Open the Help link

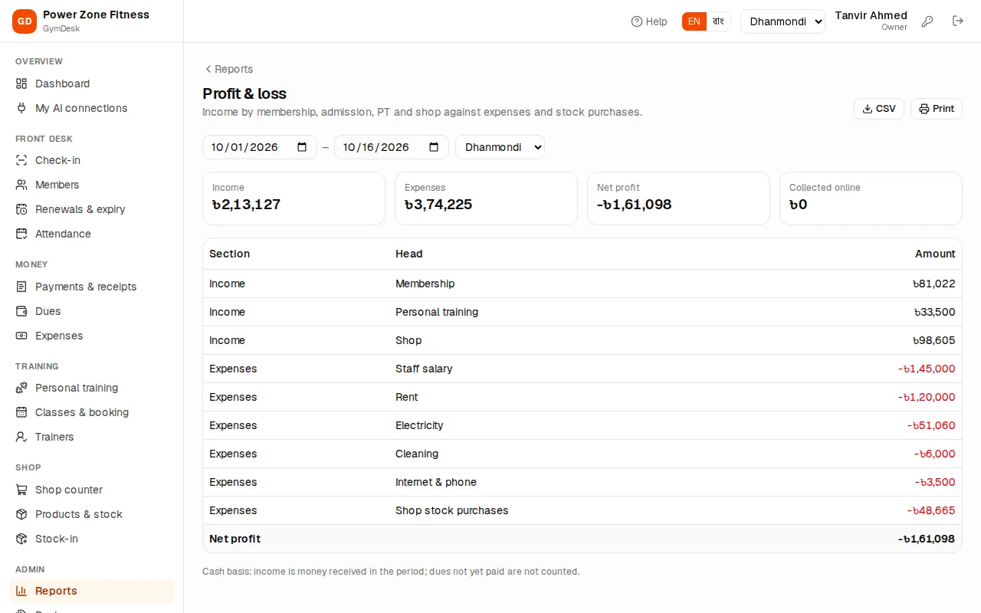(x=649, y=21)
